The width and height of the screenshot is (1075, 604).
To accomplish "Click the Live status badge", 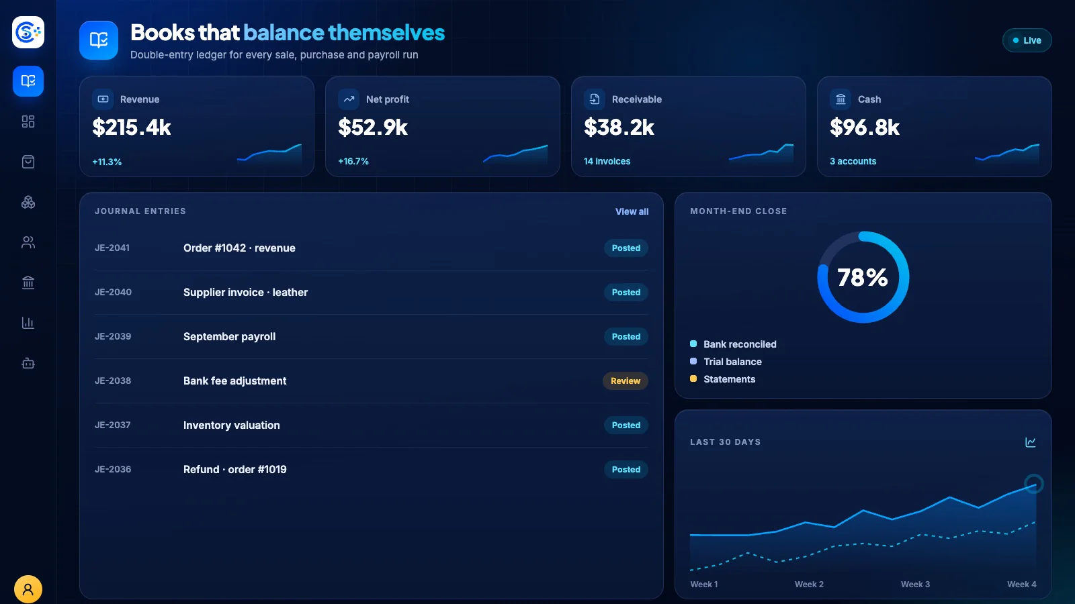I will click(1027, 40).
